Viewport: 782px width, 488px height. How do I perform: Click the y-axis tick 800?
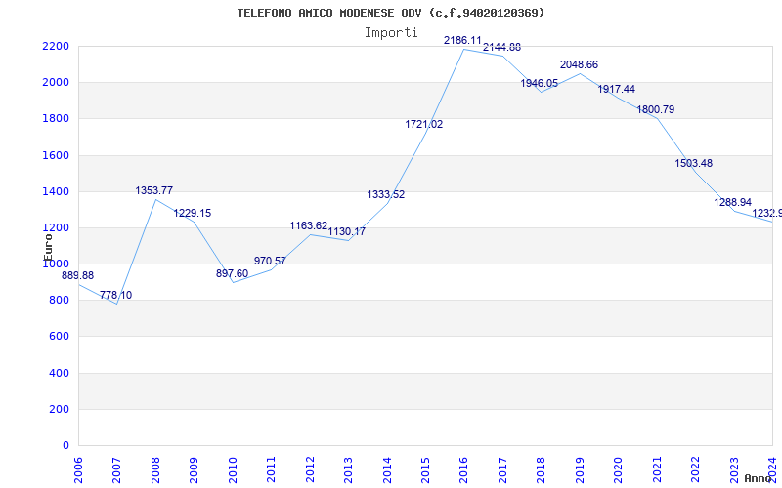pyautogui.click(x=59, y=301)
